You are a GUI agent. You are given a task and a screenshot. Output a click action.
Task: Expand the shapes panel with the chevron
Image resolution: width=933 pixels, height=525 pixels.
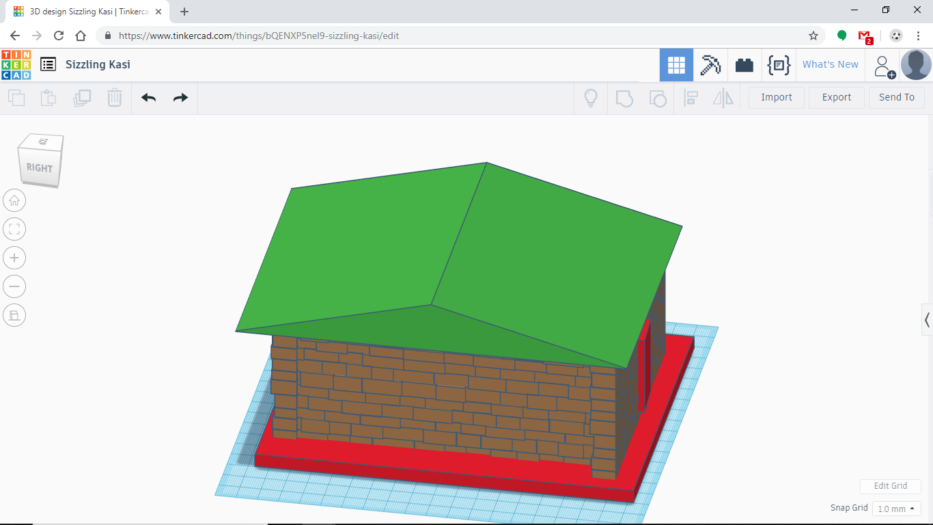926,319
